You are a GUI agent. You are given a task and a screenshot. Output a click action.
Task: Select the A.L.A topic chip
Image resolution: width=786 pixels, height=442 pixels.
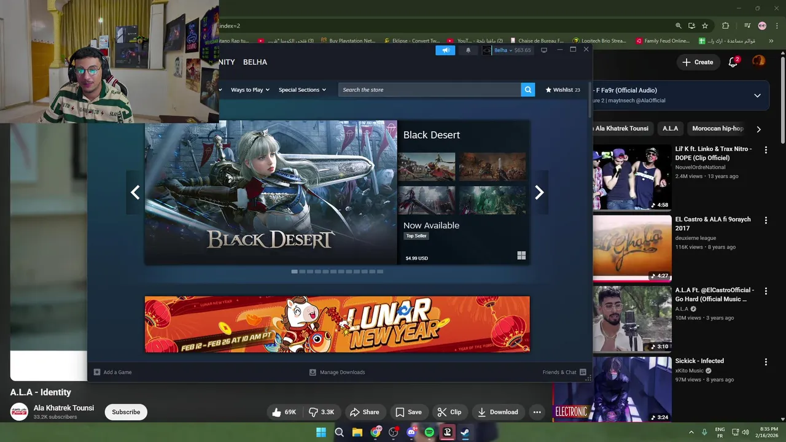point(671,128)
